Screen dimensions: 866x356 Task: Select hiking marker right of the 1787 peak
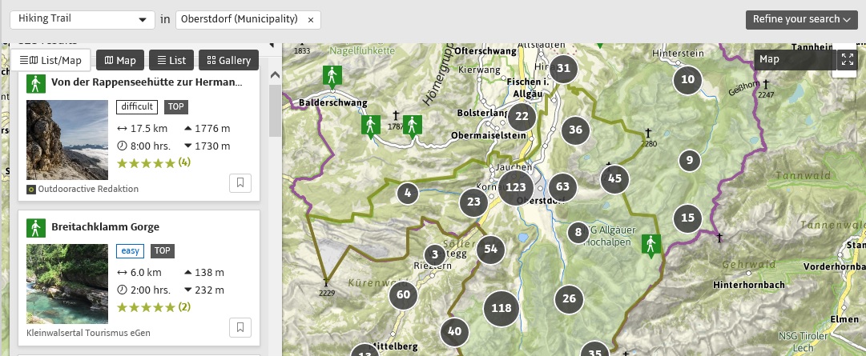point(412,126)
